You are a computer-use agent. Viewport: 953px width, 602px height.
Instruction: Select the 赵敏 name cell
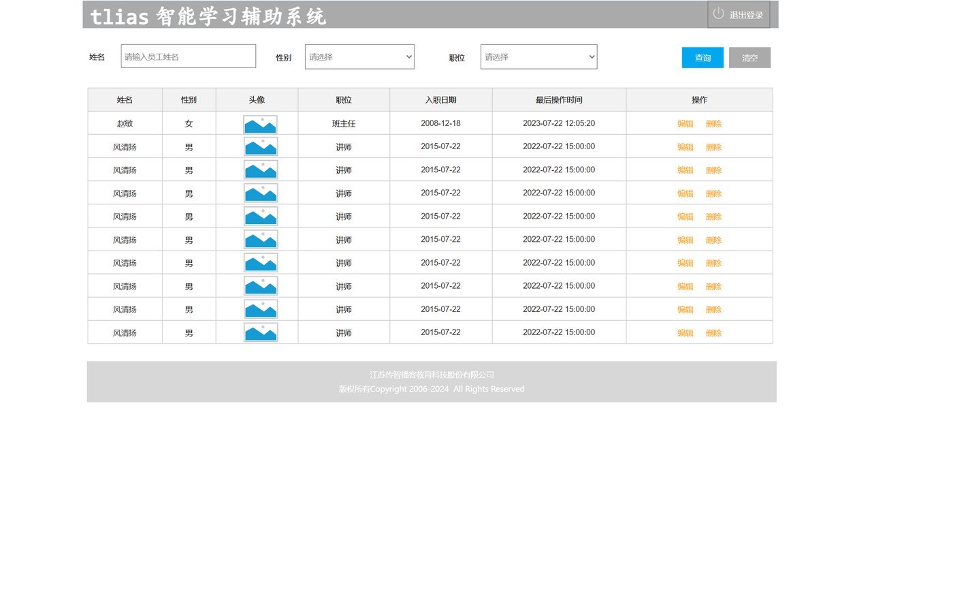click(x=125, y=123)
